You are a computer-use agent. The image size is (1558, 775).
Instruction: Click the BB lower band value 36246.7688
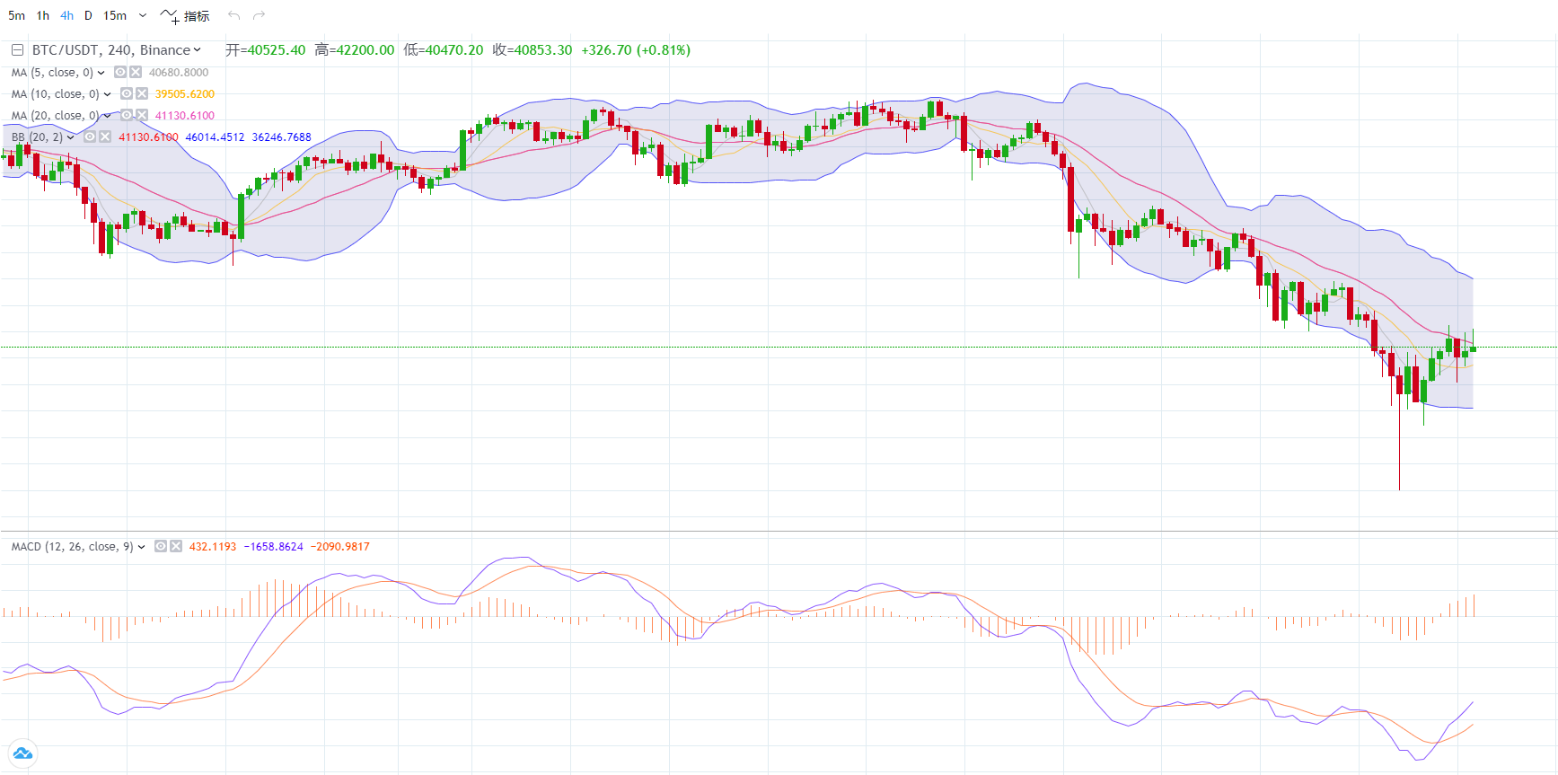coord(282,137)
